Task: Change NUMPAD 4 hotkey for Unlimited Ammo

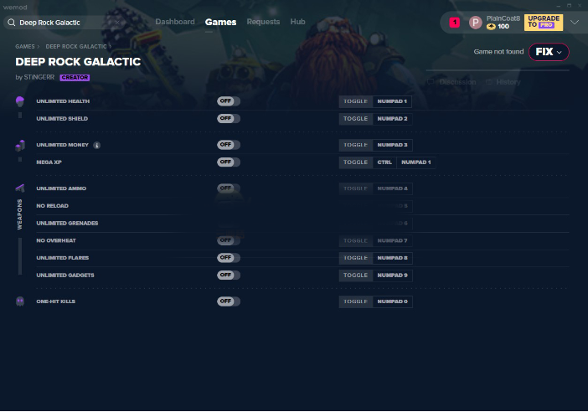Action: (392, 188)
